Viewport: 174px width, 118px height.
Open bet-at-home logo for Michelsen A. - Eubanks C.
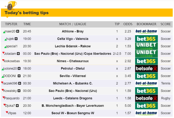pyautogui.click(x=146, y=83)
